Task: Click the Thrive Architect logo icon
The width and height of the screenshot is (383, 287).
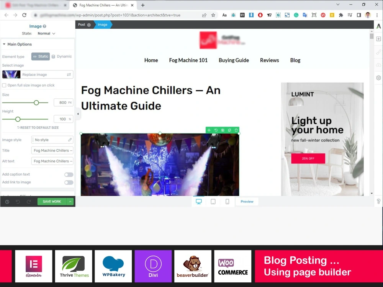Action: coord(378,26)
